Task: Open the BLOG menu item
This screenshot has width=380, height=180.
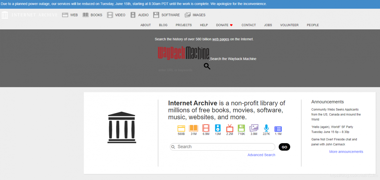Action: click(163, 25)
